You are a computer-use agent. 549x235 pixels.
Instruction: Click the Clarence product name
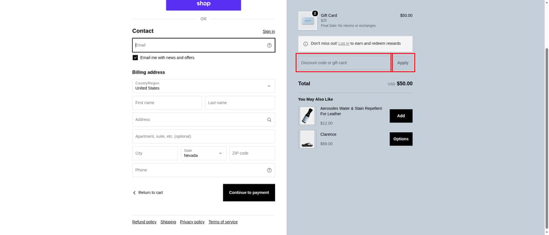coord(328,135)
